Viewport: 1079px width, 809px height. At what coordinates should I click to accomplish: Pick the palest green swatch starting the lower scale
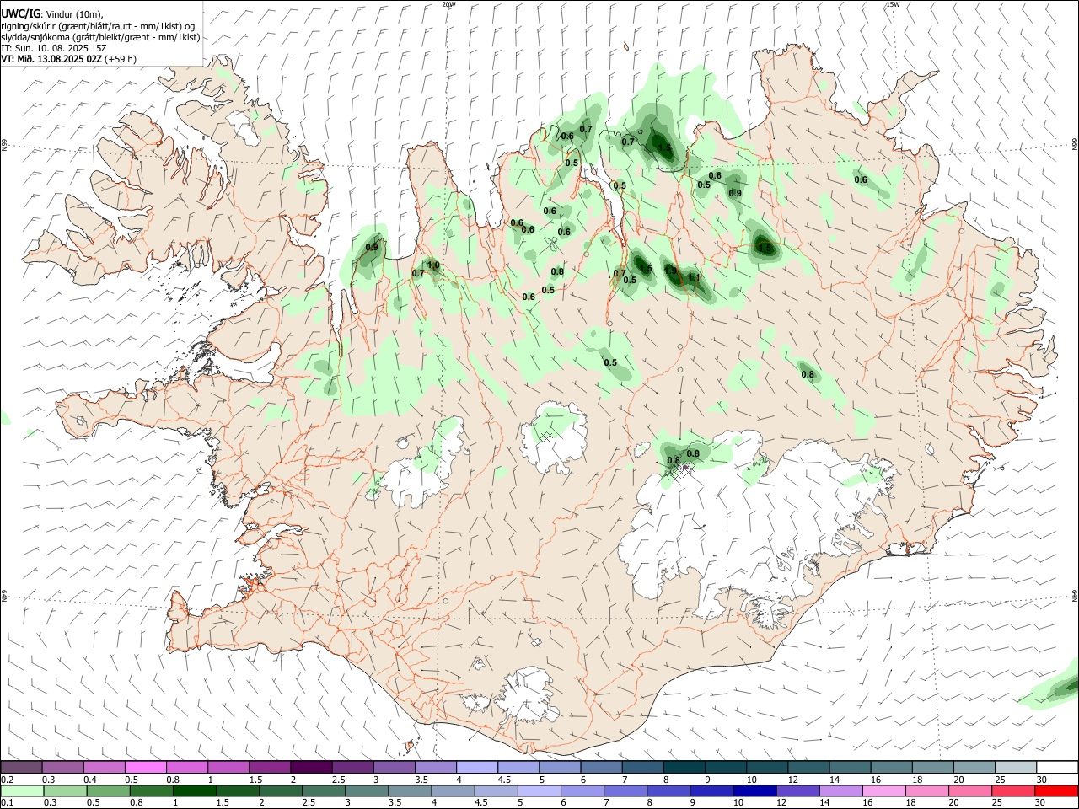coord(22,790)
